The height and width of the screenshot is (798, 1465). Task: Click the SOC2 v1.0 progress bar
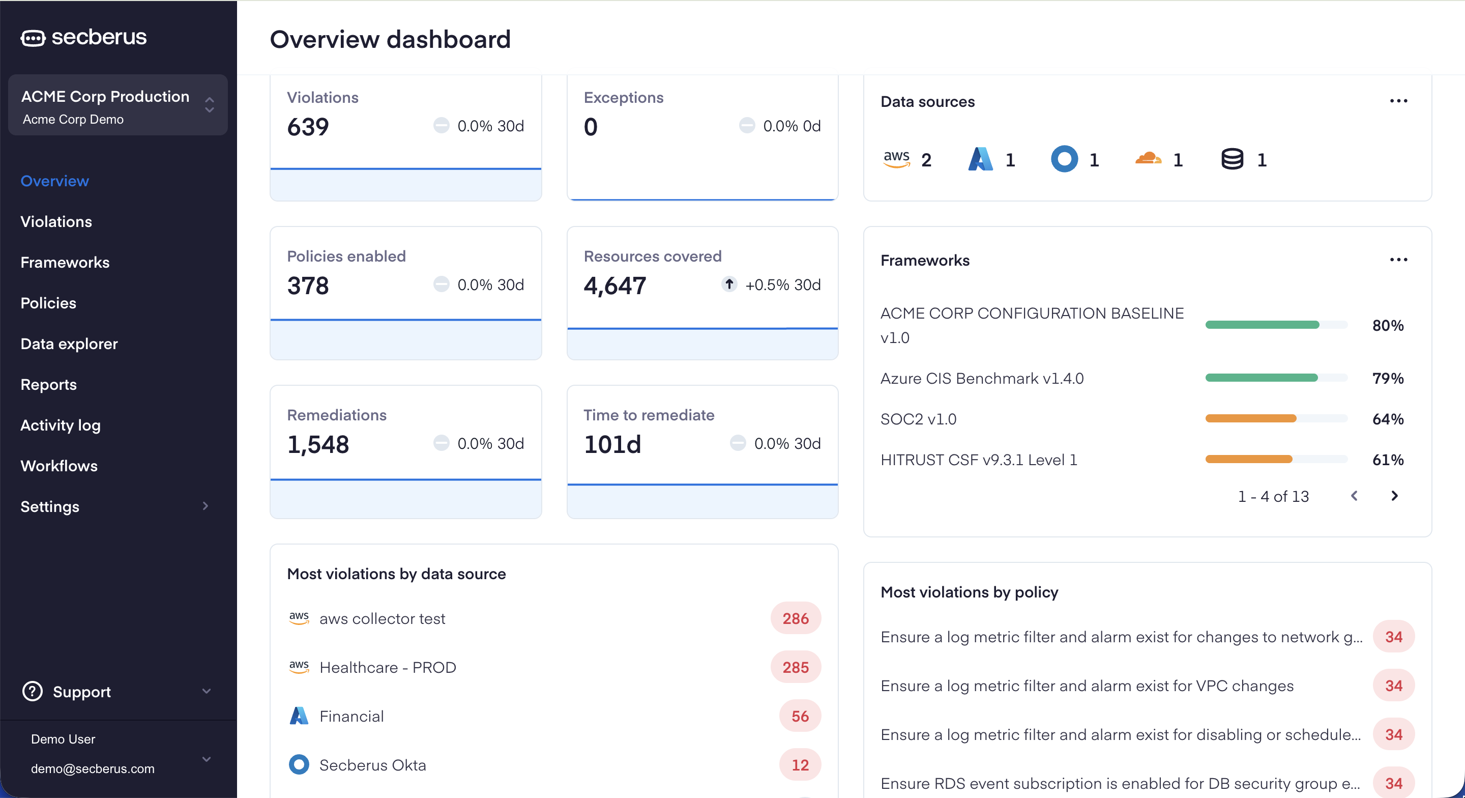(1276, 419)
